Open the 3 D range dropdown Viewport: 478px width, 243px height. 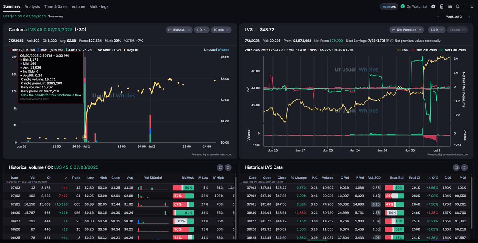201,29
